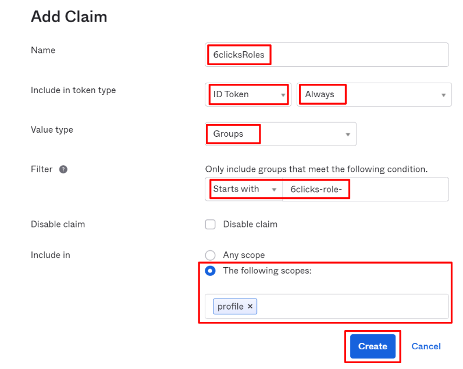The width and height of the screenshot is (463, 369).
Task: Click the Value type label
Action: pos(52,130)
